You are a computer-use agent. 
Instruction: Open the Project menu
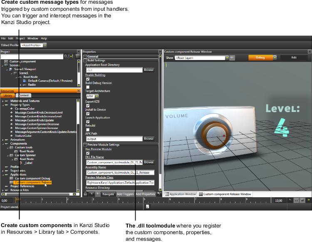tap(20, 39)
